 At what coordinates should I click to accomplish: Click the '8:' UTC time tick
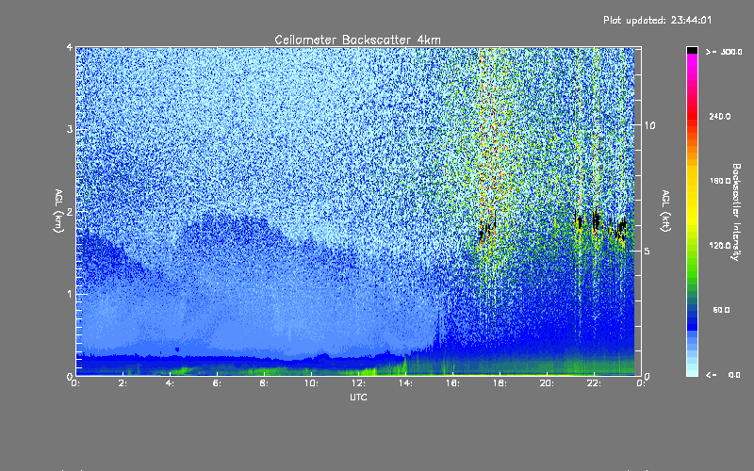tap(265, 383)
